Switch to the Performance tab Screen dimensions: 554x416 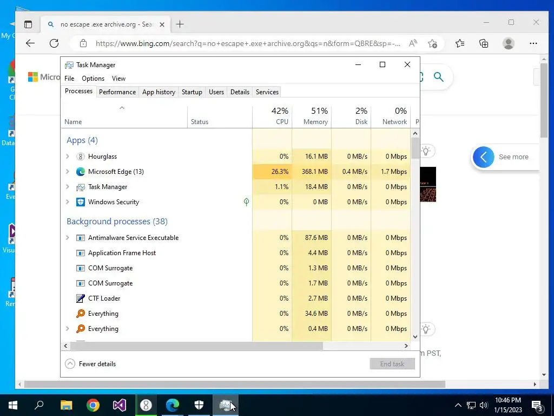tap(117, 92)
